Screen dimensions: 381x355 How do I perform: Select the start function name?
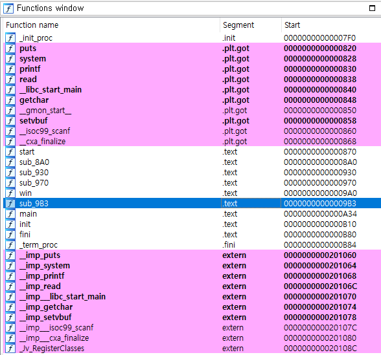click(x=27, y=152)
